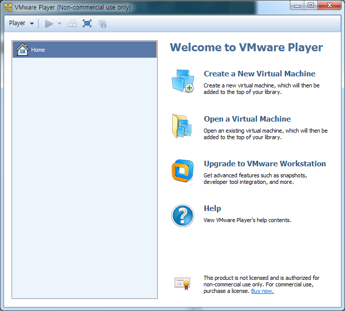Click the green Play virtual machine button

(x=49, y=24)
